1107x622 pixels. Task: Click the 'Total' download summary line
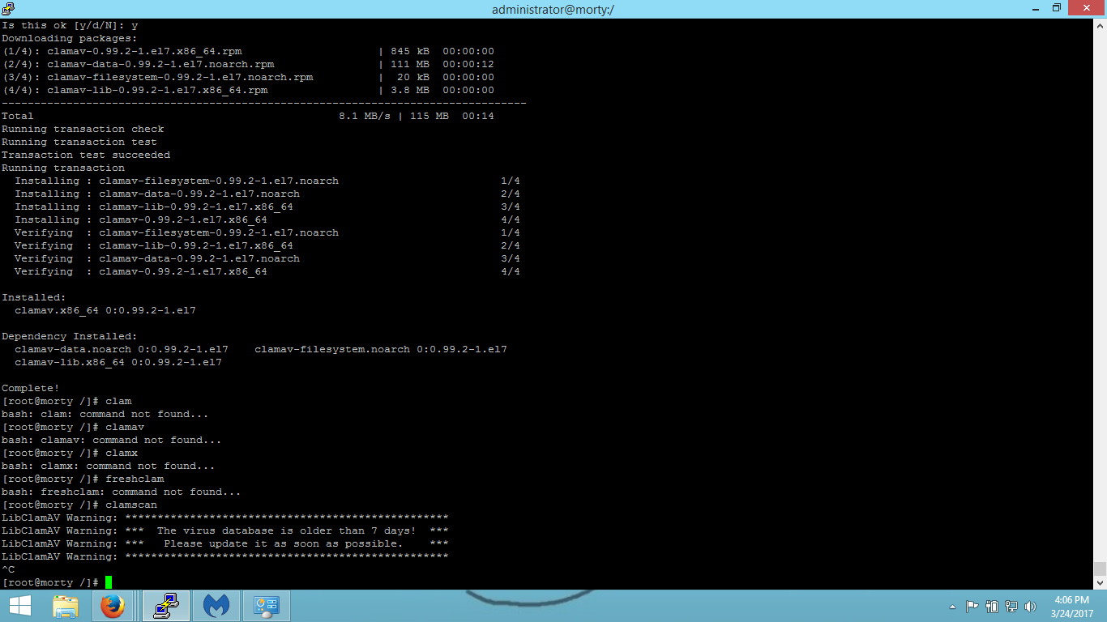[x=248, y=116]
